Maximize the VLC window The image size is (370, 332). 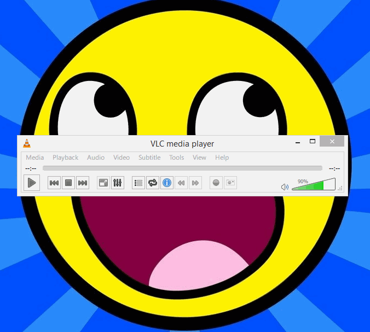pyautogui.click(x=313, y=141)
